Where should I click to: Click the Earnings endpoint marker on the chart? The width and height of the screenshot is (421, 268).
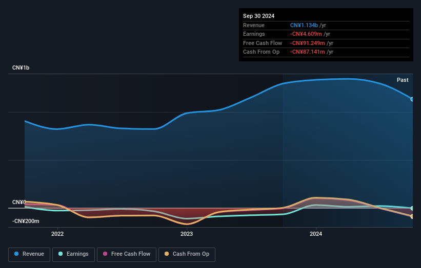412,208
